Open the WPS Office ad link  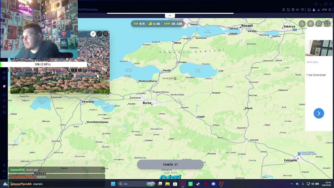coord(312,62)
